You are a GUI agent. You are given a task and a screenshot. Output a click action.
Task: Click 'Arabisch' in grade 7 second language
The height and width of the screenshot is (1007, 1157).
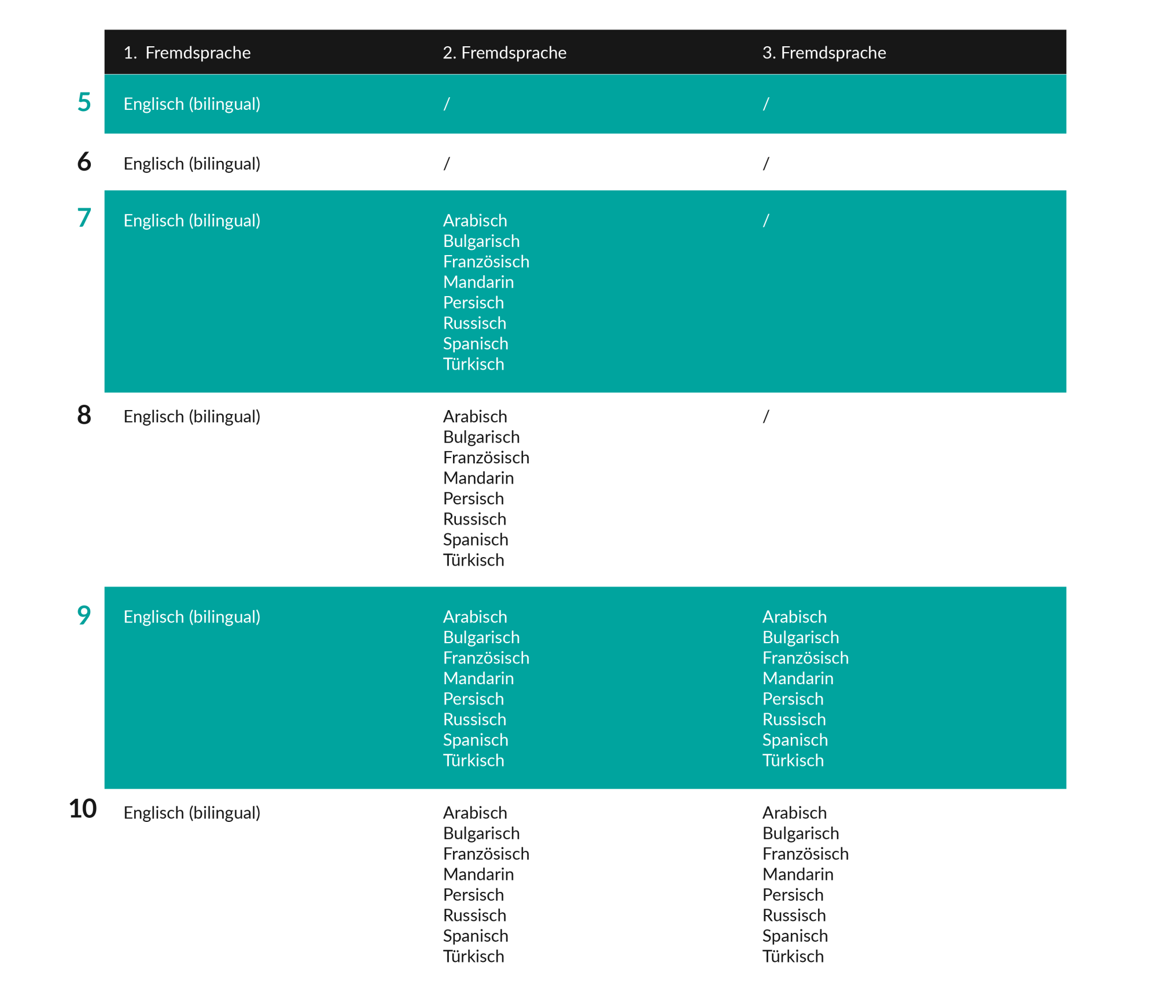click(x=475, y=220)
